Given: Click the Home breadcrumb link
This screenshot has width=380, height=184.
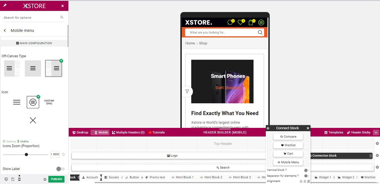Looking at the screenshot, I should point(190,43).
